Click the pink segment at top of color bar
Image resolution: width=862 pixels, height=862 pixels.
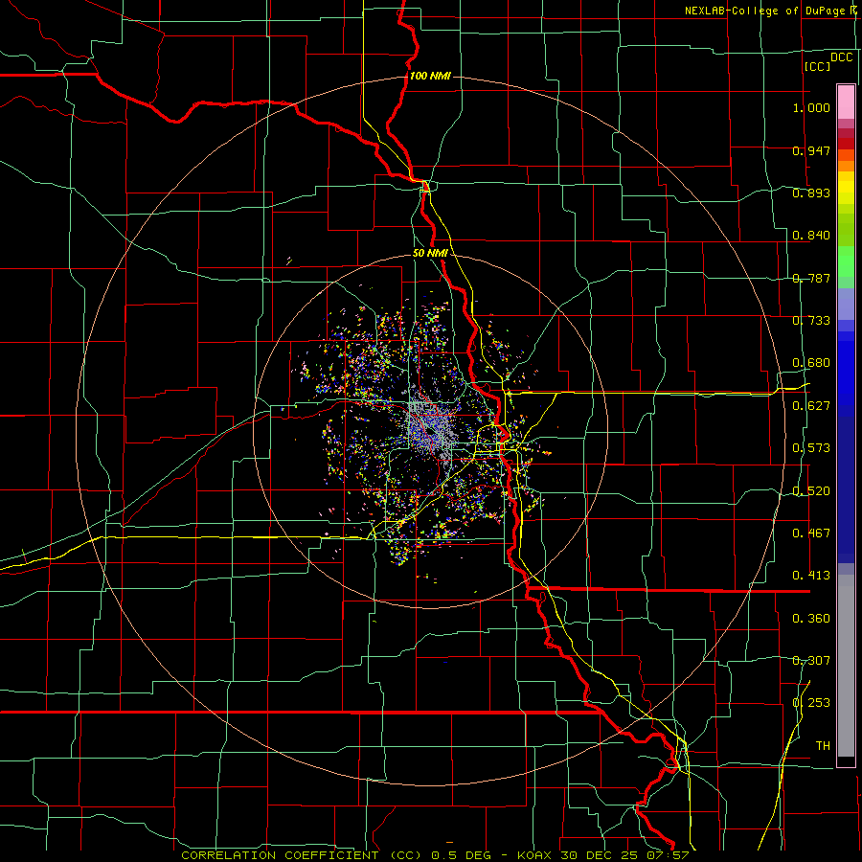846,102
